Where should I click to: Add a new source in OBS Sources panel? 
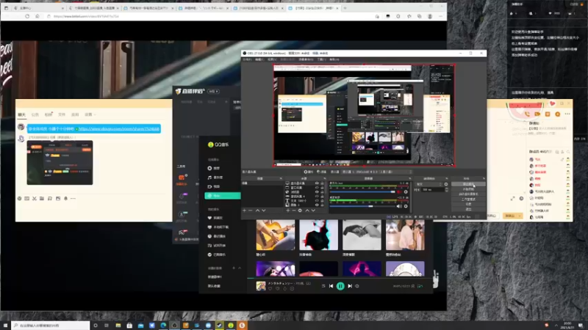[287, 210]
